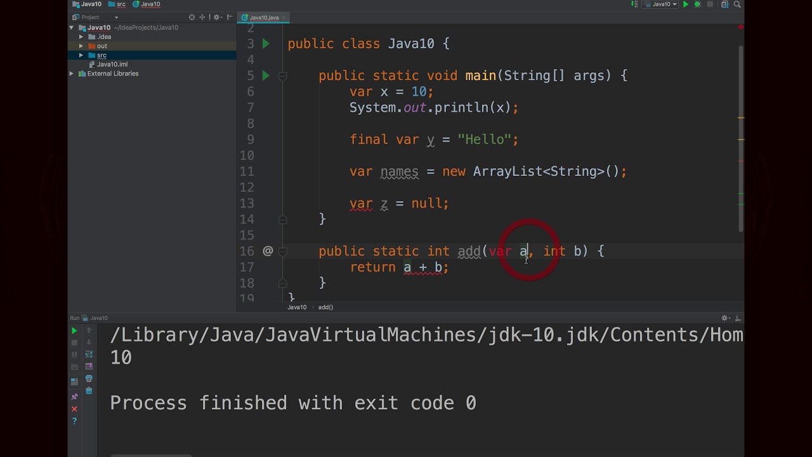Click Collapse All icon in Project panel

203,17
